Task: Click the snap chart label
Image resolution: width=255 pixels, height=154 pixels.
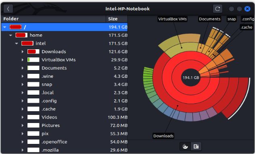Action: click(x=232, y=19)
